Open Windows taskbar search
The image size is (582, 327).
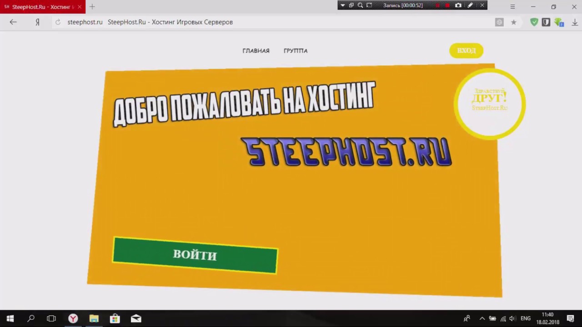pyautogui.click(x=31, y=318)
